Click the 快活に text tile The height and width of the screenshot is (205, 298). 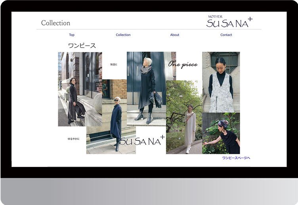click(114, 64)
